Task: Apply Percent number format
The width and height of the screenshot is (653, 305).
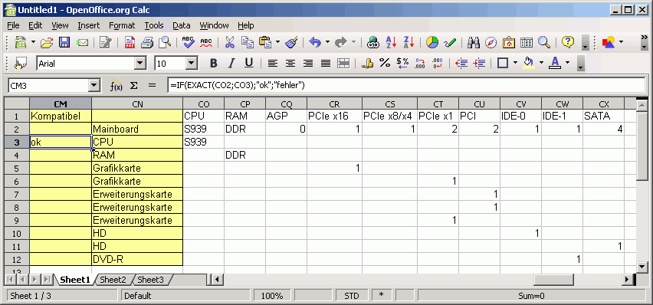Action: (x=385, y=64)
